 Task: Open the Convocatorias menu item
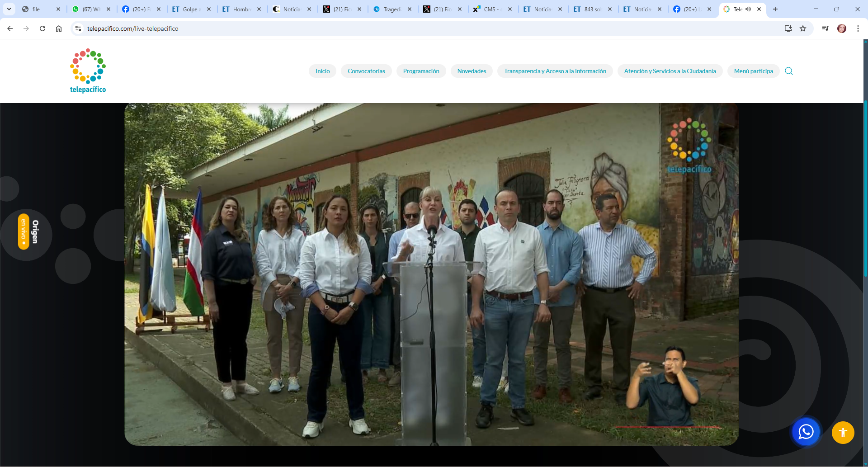(366, 71)
